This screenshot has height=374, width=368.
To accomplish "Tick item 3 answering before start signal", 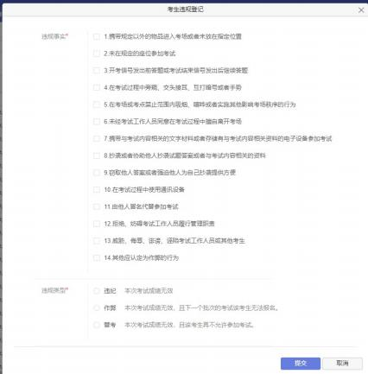I will [97, 71].
